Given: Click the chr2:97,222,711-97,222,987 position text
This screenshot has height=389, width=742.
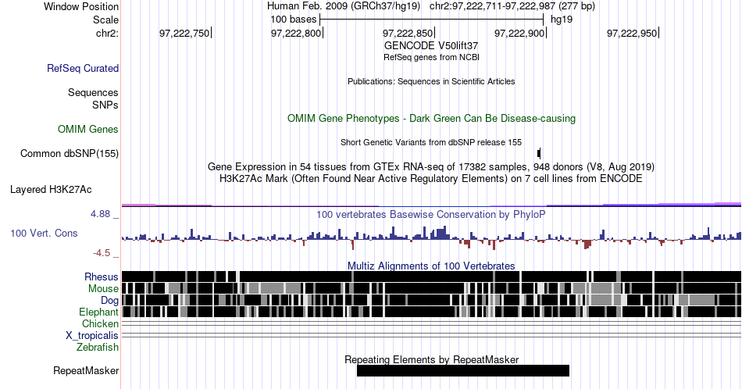Looking at the screenshot, I should [512, 6].
